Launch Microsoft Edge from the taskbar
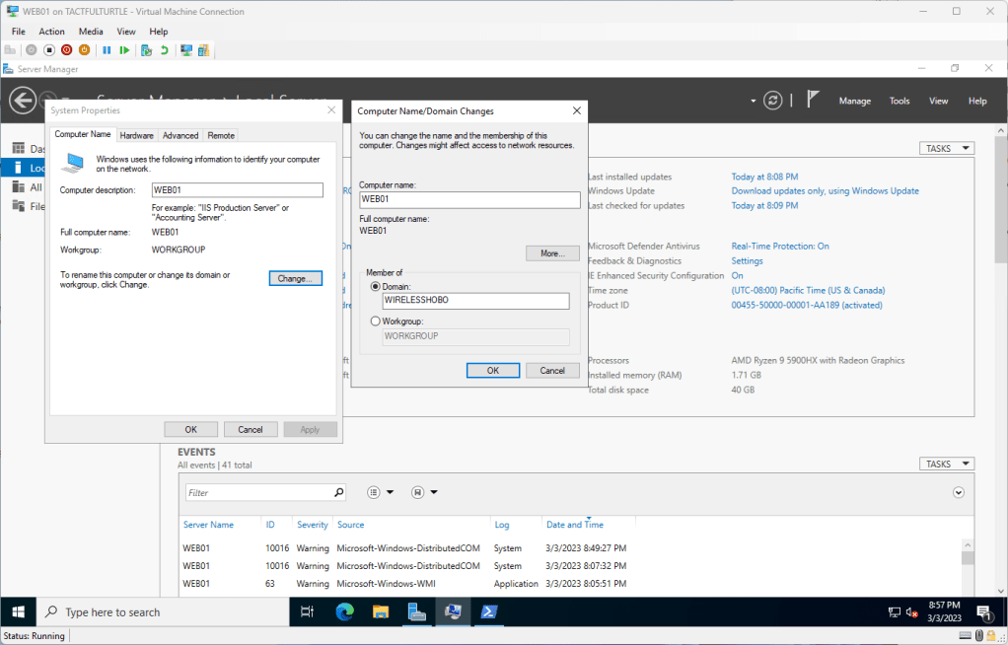Image resolution: width=1008 pixels, height=645 pixels. (344, 612)
